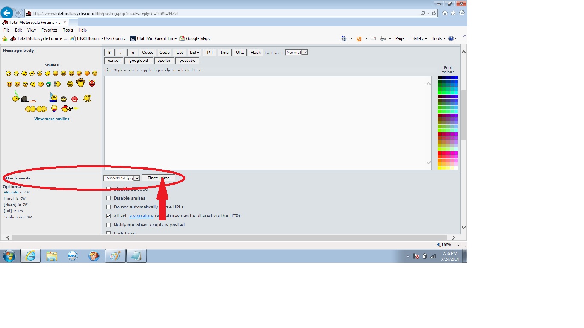Screen dimensions: 584x328
Task: Open IE settings gear icon
Action: click(462, 13)
